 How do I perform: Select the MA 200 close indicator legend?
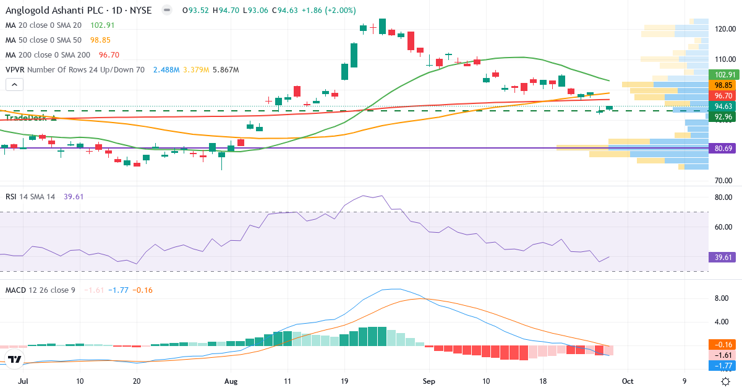click(x=48, y=55)
